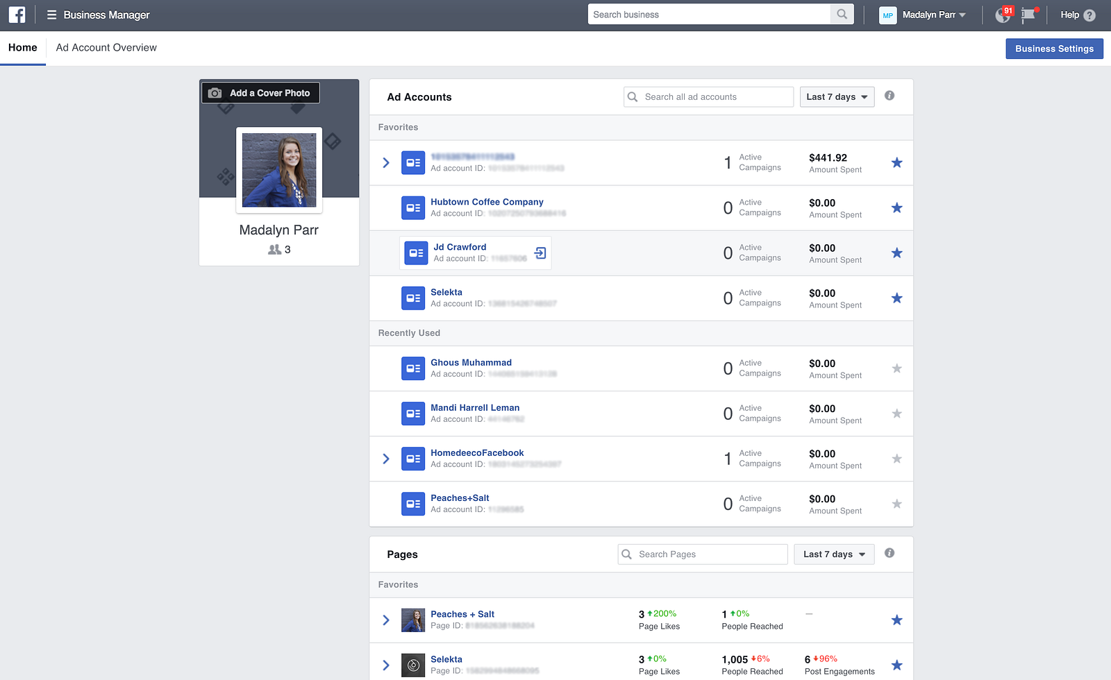The image size is (1111, 680).
Task: Click Peaches + Salt page thumbnail
Action: point(413,620)
